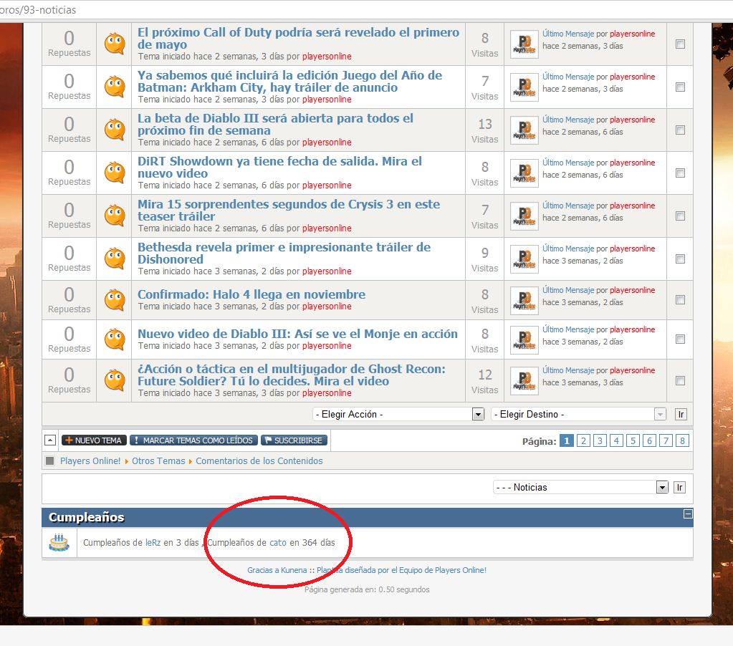Open the Elegir Acción dropdown

point(398,414)
